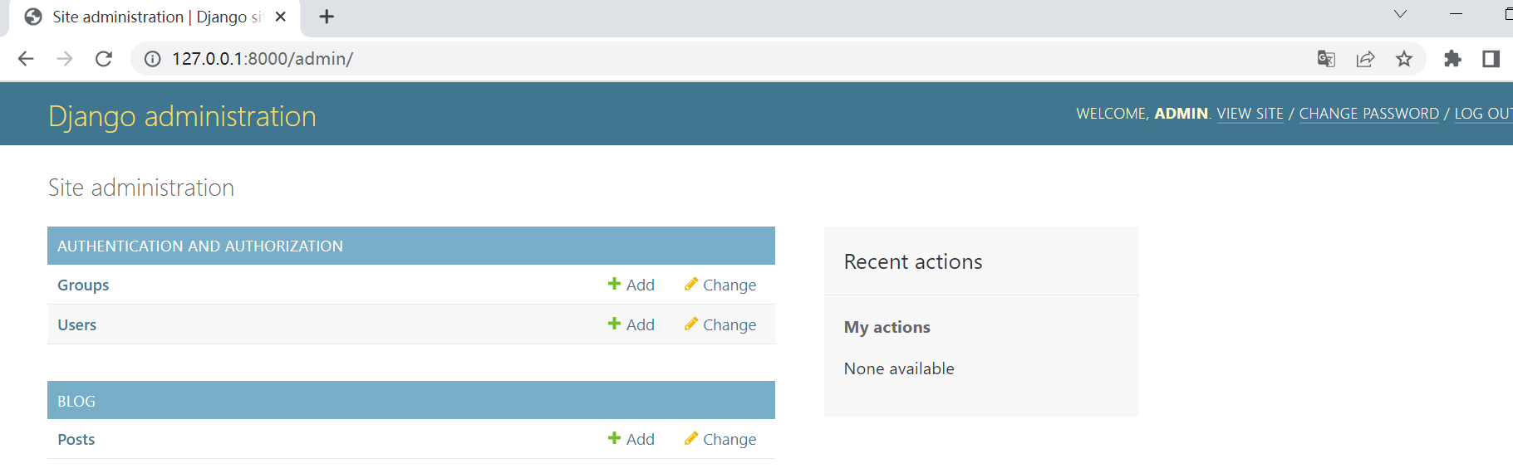
Task: View site information icon beside the URL
Action: [x=153, y=59]
